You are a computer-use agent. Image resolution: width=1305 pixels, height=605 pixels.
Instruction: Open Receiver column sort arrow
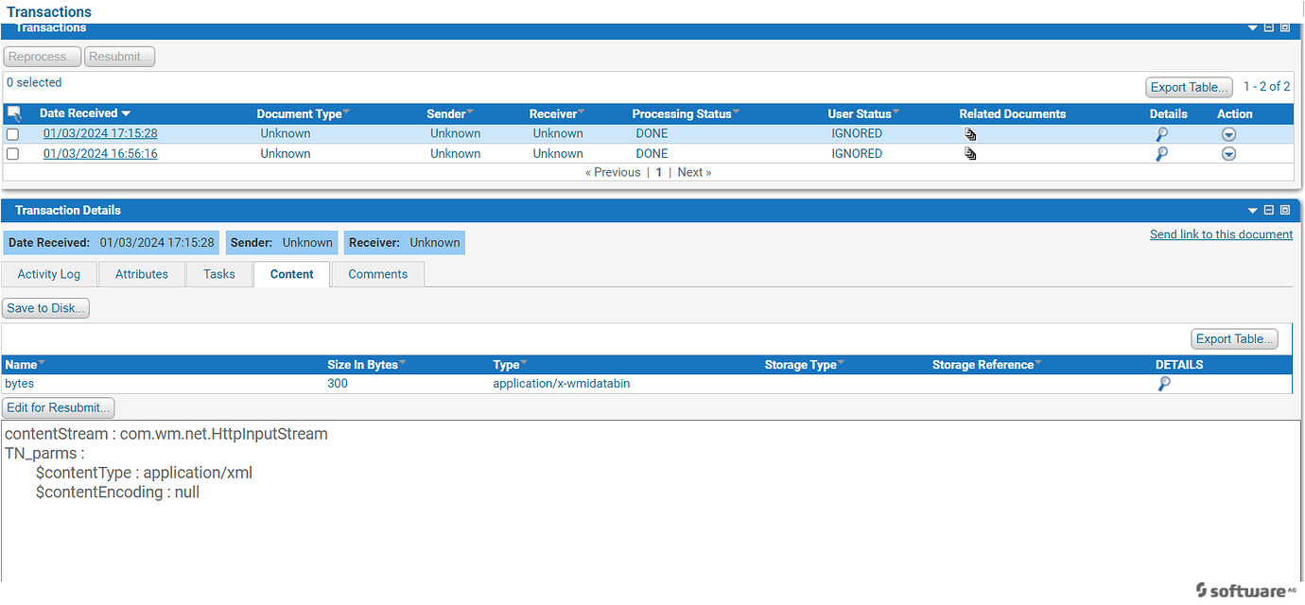coord(581,112)
